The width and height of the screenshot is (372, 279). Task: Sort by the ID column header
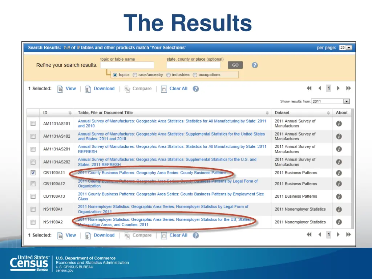pyautogui.click(x=57, y=113)
